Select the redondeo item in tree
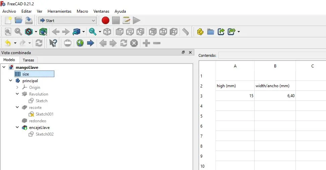This screenshot has width=326, height=170. [38, 121]
